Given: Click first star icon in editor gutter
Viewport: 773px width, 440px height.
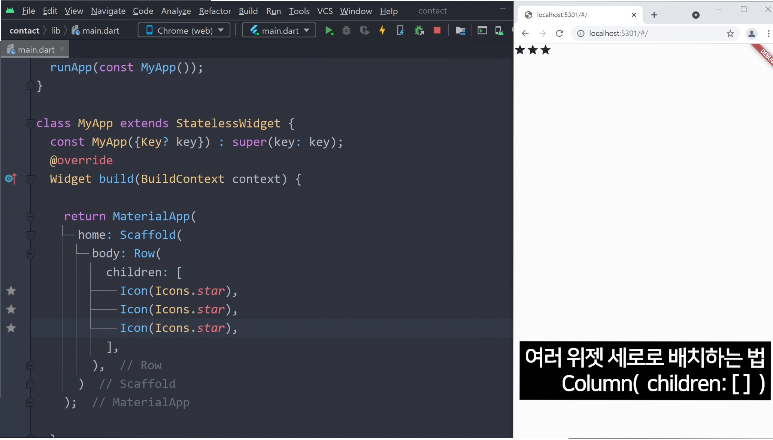Looking at the screenshot, I should (x=11, y=291).
